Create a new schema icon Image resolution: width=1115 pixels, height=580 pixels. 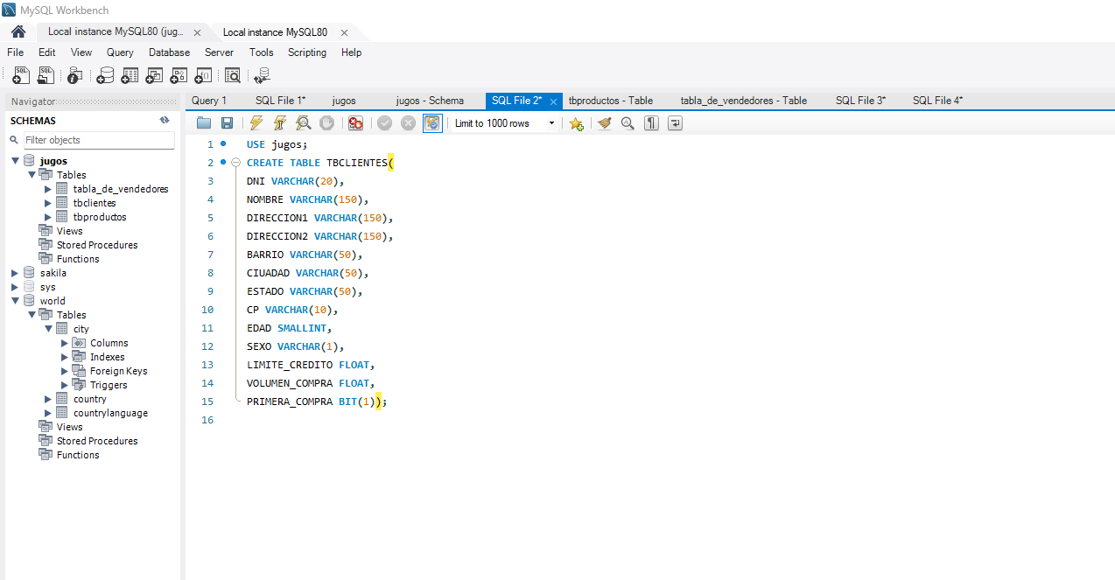[105, 75]
